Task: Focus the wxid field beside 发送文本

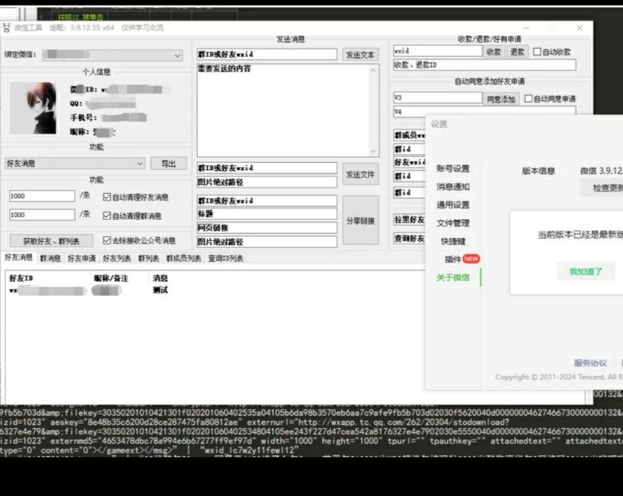Action: tap(267, 54)
